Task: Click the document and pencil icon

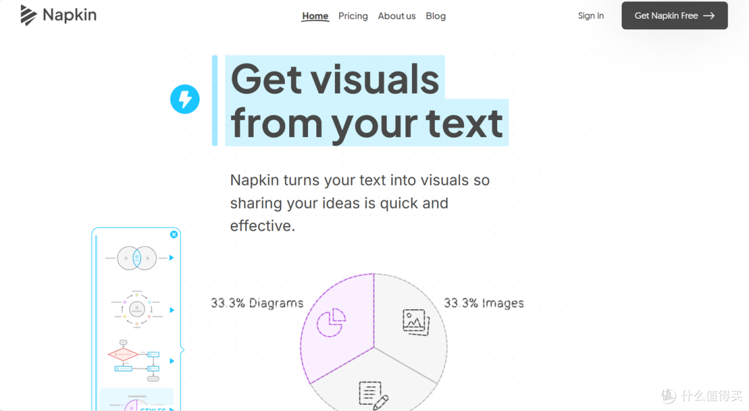Action: click(x=374, y=395)
